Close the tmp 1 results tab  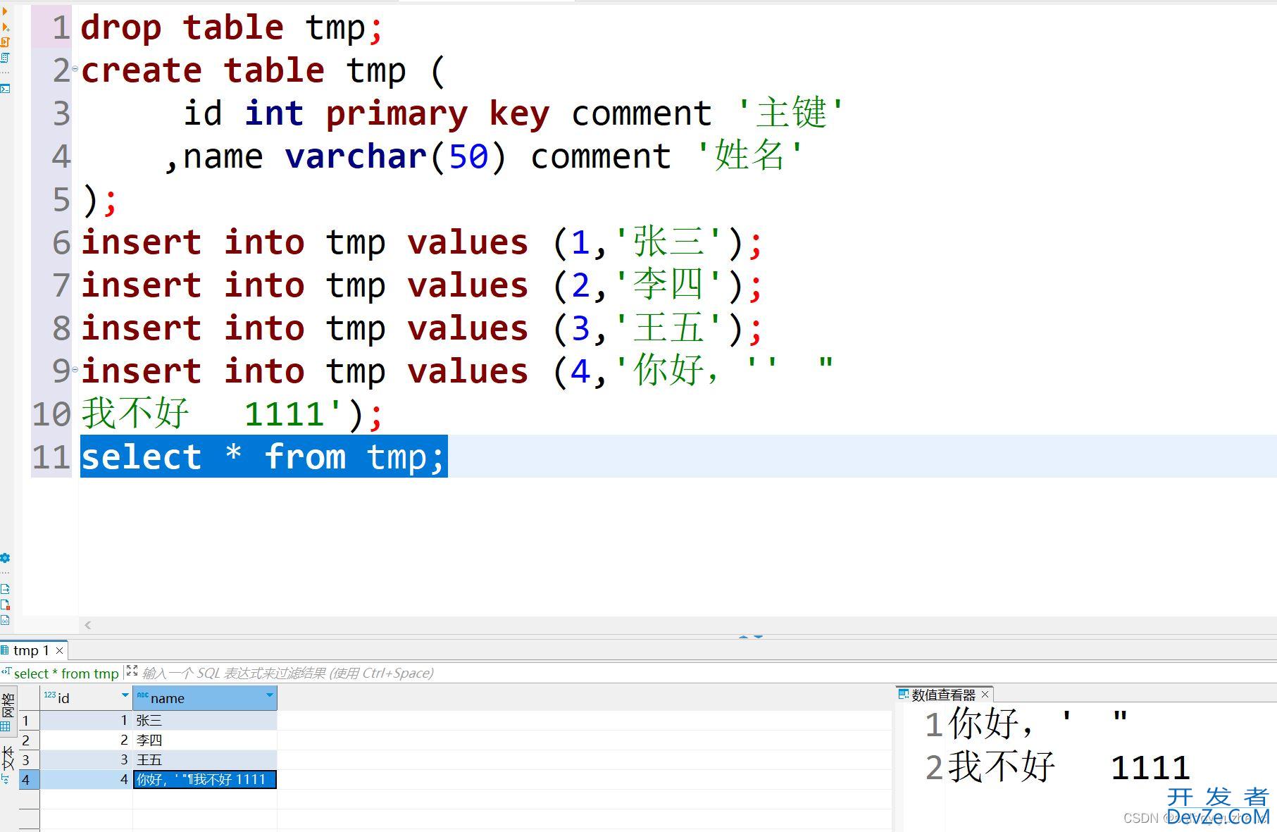60,650
